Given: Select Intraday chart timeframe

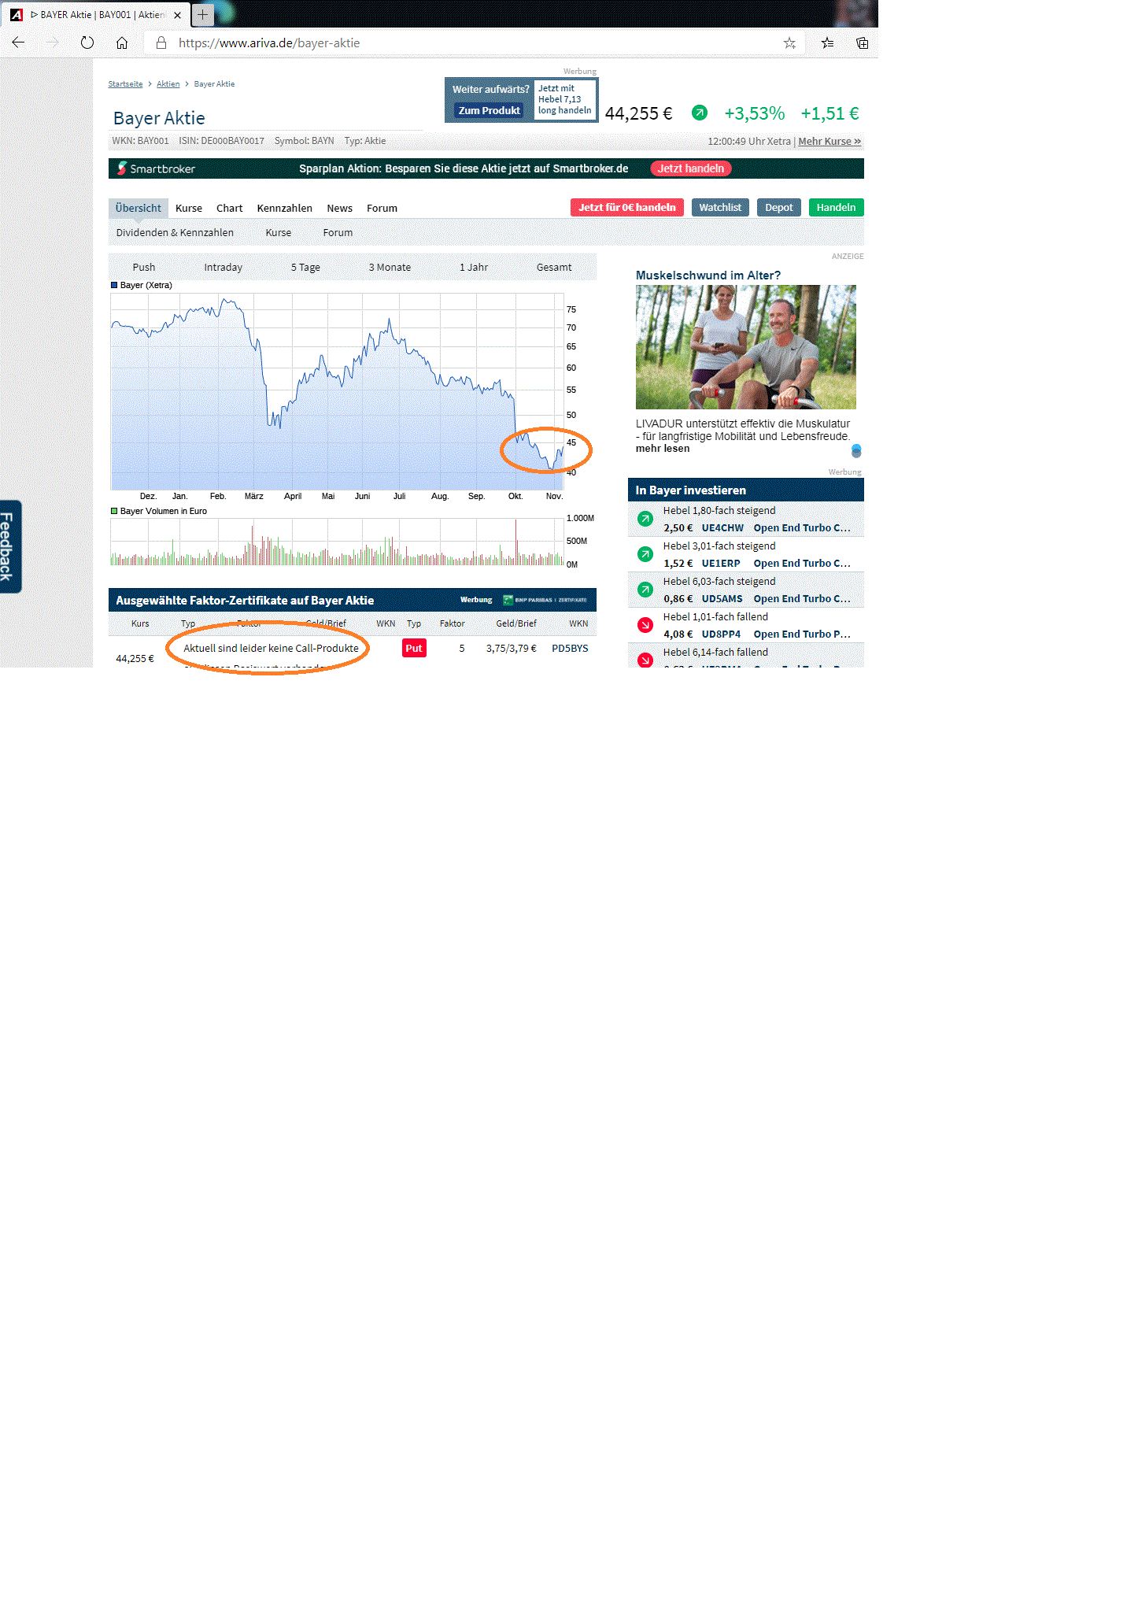Looking at the screenshot, I should pos(224,267).
